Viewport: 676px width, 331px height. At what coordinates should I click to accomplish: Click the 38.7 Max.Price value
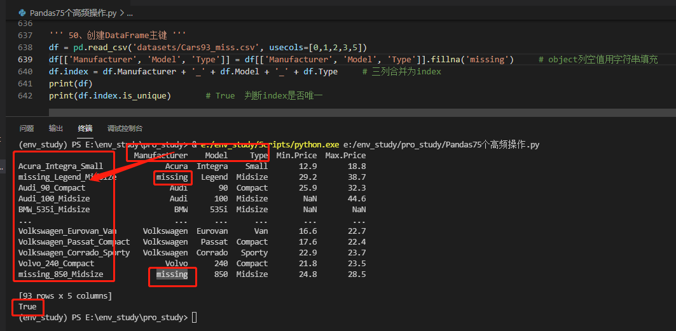point(357,177)
